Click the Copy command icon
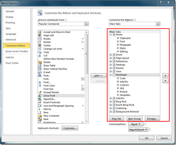The height and width of the screenshot is (145, 176). (x=40, y=52)
